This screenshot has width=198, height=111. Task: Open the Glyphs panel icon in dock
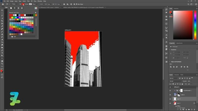point(166,42)
